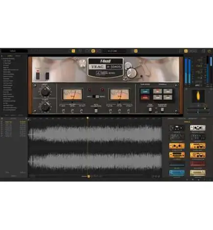Select the blue module thumbnail

coord(177,172)
